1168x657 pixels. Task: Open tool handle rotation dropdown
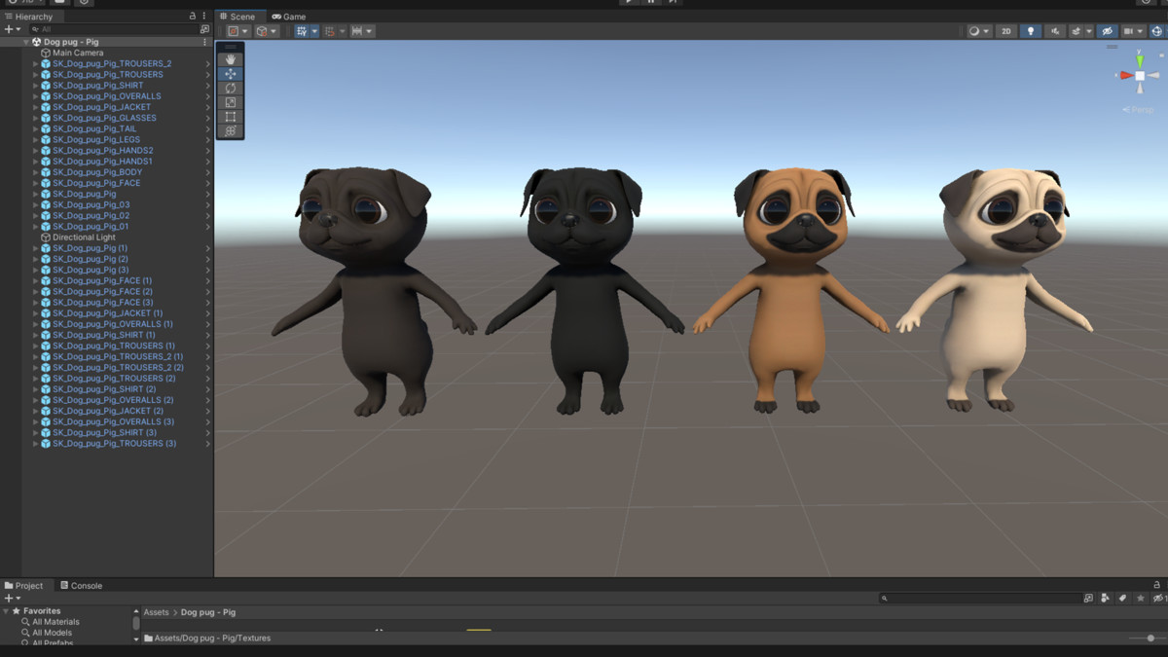pos(267,31)
